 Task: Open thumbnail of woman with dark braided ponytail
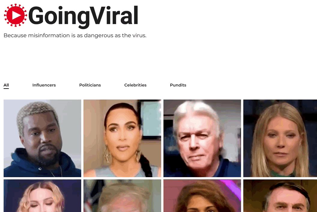pyautogui.click(x=122, y=138)
